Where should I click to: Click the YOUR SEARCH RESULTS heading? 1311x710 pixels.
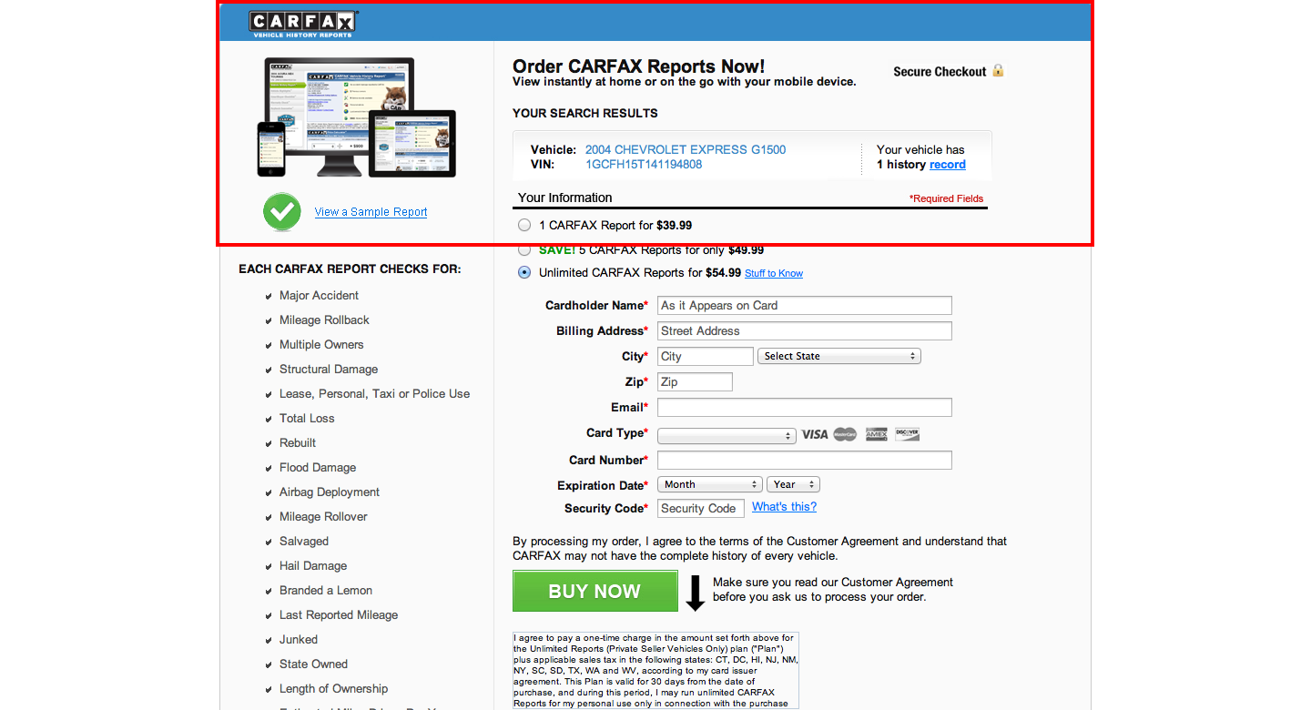(x=585, y=114)
